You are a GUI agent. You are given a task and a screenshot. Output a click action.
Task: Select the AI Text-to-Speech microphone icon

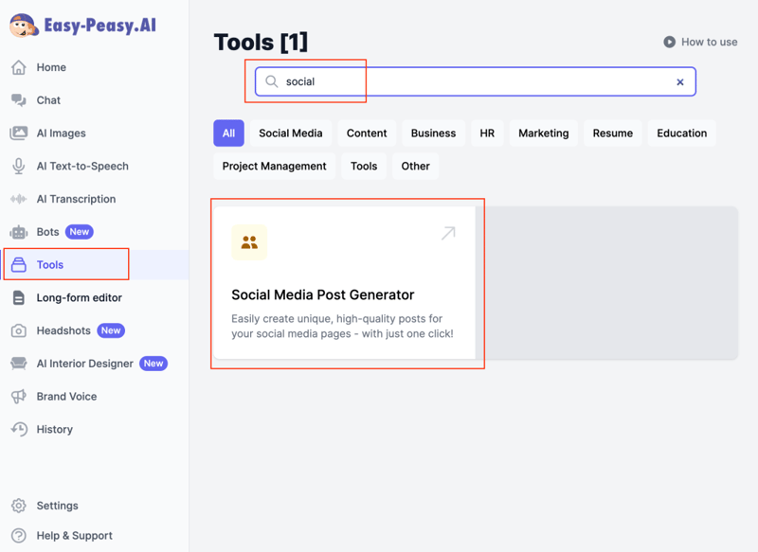(19, 167)
